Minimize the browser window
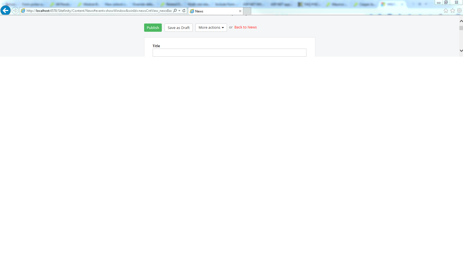This screenshot has height=278, width=463. point(438,2)
